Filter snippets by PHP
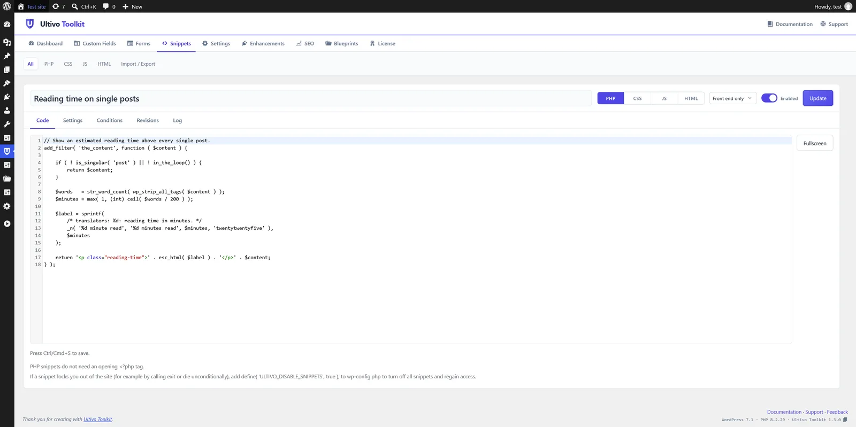The image size is (856, 427). click(x=49, y=64)
